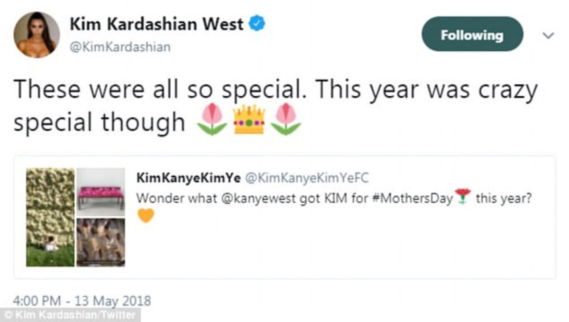569x322 pixels.
Task: Open the quoted tweet card
Action: pyautogui.click(x=284, y=217)
